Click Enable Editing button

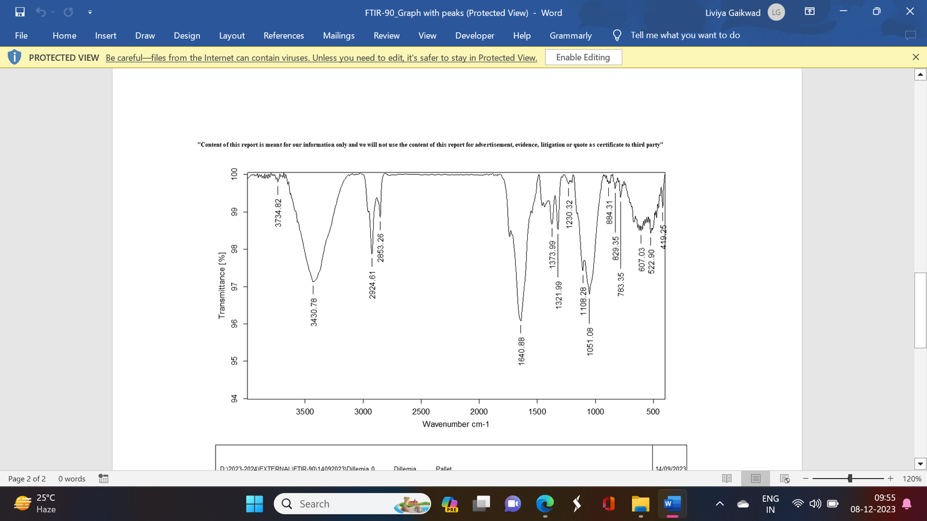click(583, 57)
